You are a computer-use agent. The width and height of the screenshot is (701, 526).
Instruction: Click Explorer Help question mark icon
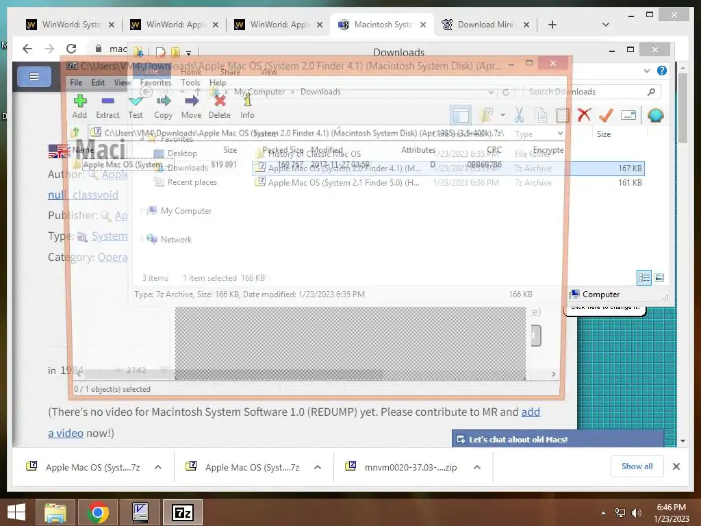pyautogui.click(x=662, y=71)
